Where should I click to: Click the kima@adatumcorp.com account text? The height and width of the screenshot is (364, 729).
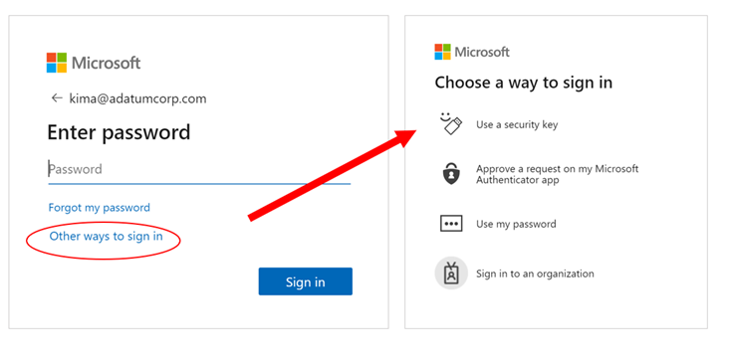[137, 98]
